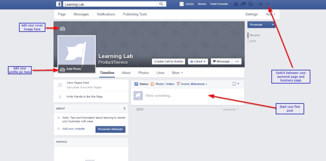Click the Learning Lab page name
Screen dimensions: 326x161
116,56
